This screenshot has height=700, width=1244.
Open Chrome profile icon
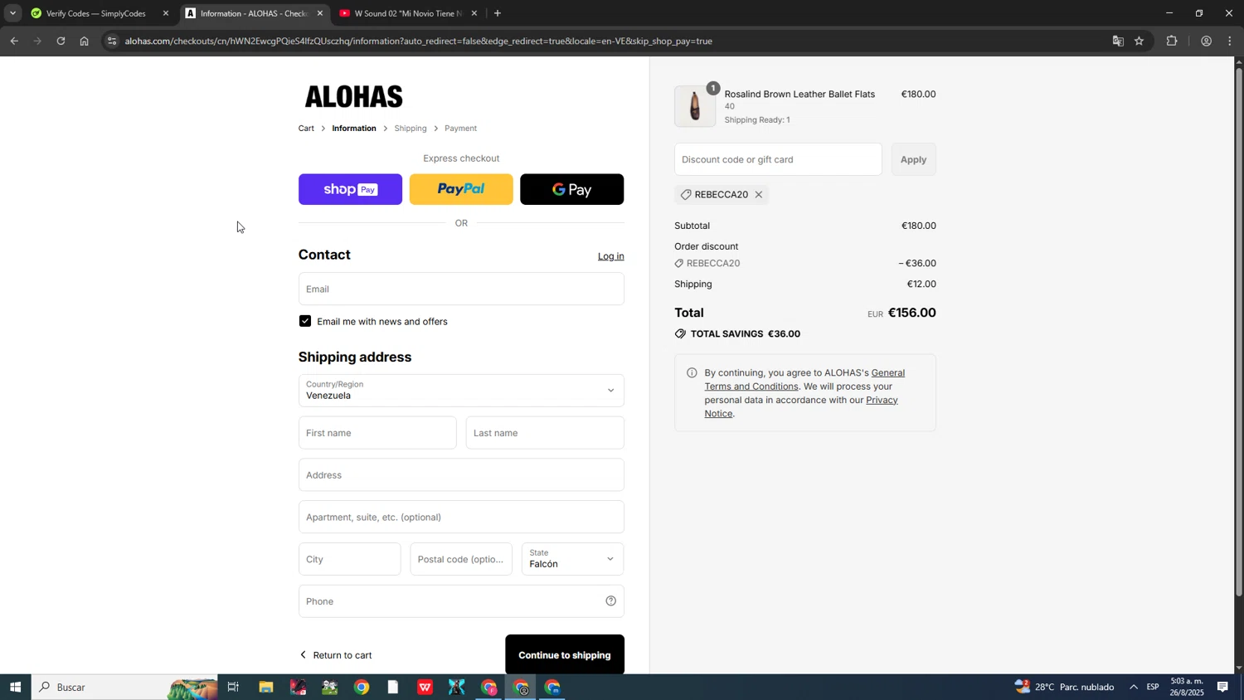[x=1206, y=41]
